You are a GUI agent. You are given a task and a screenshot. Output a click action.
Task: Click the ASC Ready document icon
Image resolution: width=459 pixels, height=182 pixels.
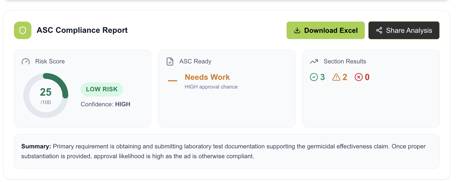pos(170,61)
